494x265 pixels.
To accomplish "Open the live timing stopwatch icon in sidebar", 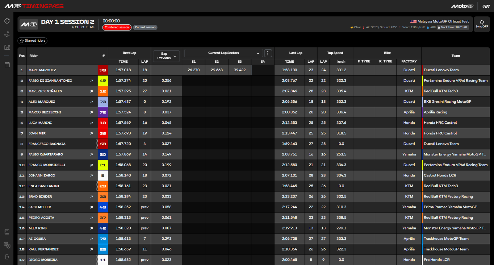I will point(7,21).
